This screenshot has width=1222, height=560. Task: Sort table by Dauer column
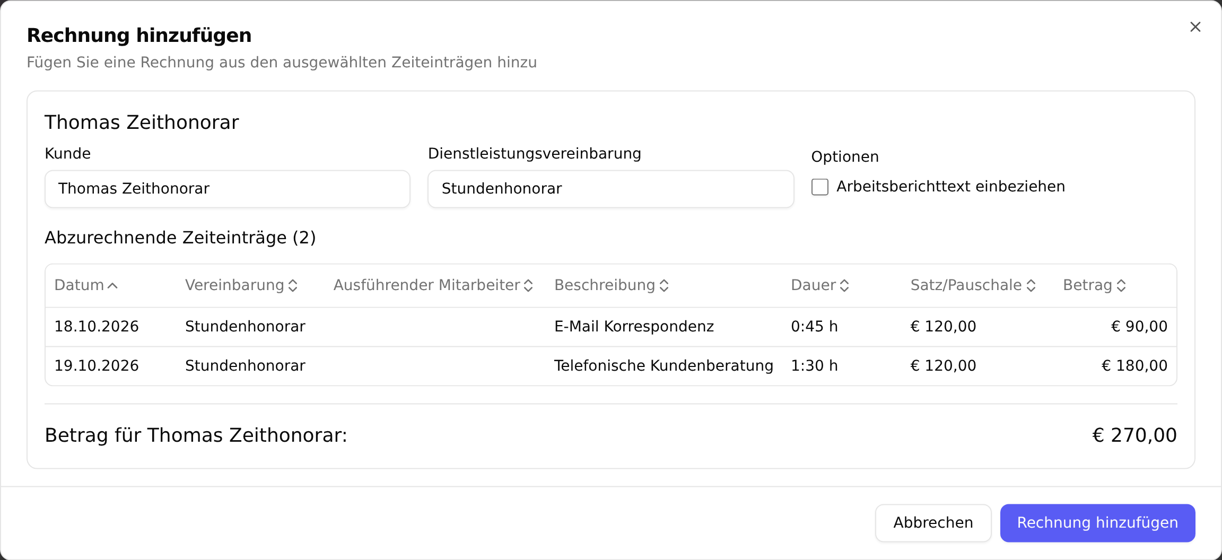click(x=820, y=285)
